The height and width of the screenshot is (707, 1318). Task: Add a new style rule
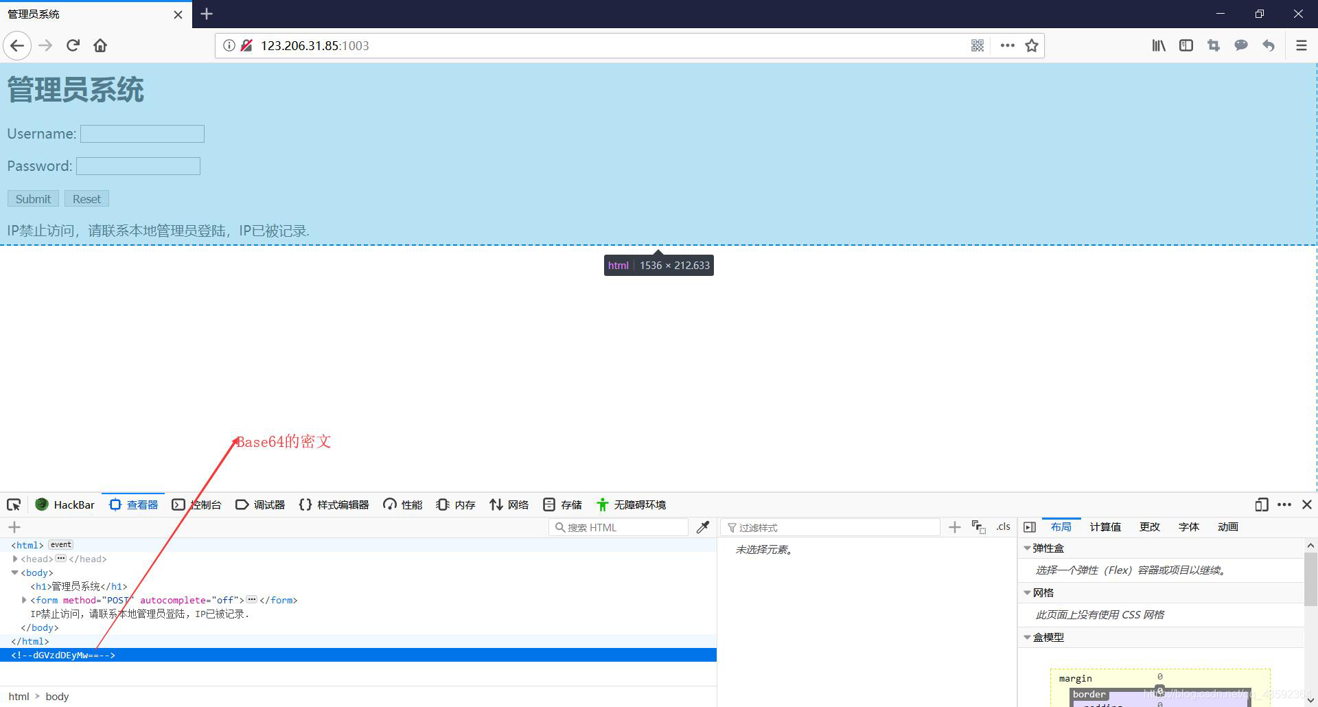click(954, 527)
